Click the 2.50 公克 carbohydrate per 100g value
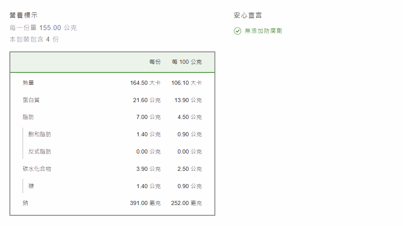The width and height of the screenshot is (403, 226). point(189,169)
